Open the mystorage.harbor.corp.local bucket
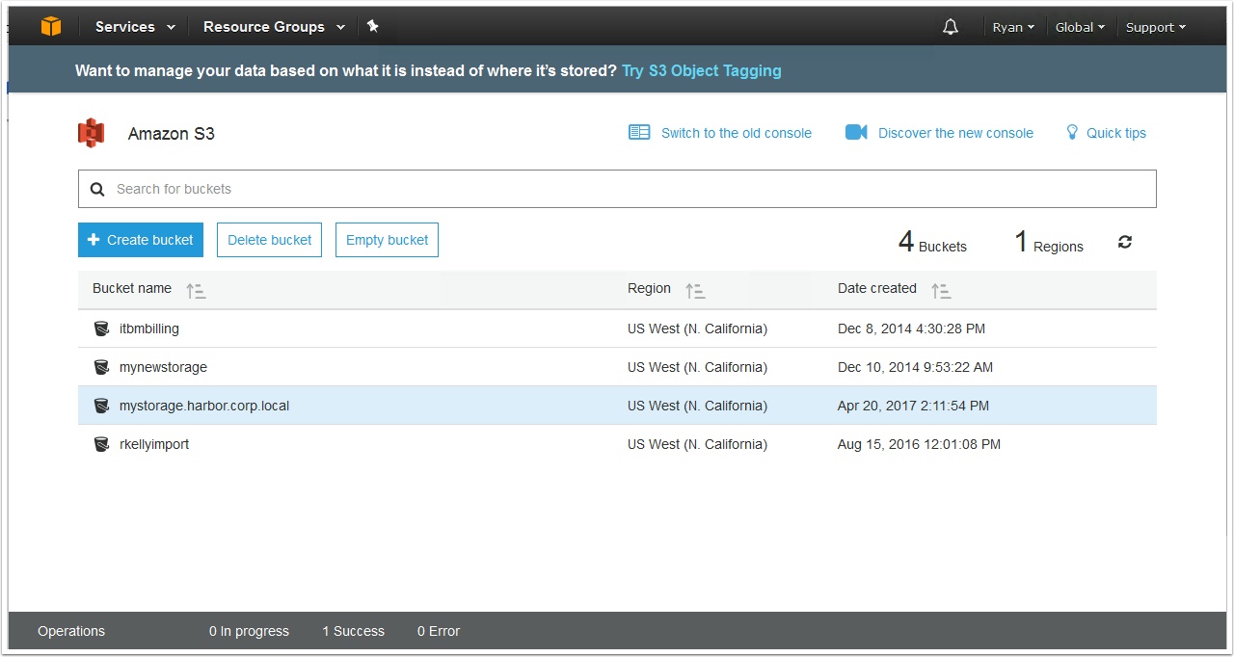This screenshot has height=657, width=1234. tap(204, 406)
